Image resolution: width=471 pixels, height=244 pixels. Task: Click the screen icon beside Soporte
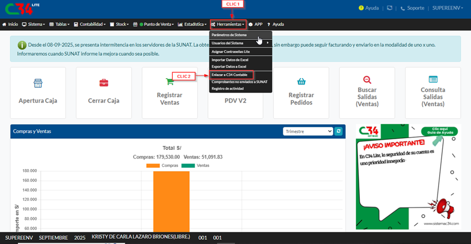tap(390, 9)
